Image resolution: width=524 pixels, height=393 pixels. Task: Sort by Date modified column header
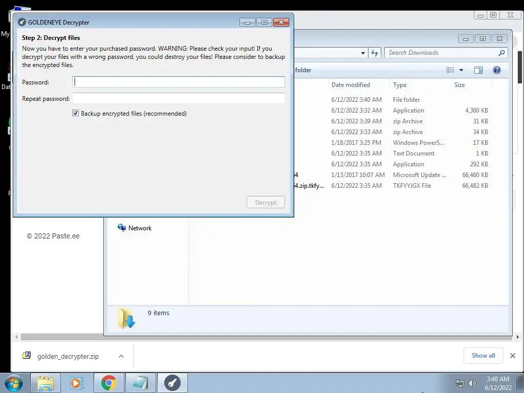click(x=359, y=85)
